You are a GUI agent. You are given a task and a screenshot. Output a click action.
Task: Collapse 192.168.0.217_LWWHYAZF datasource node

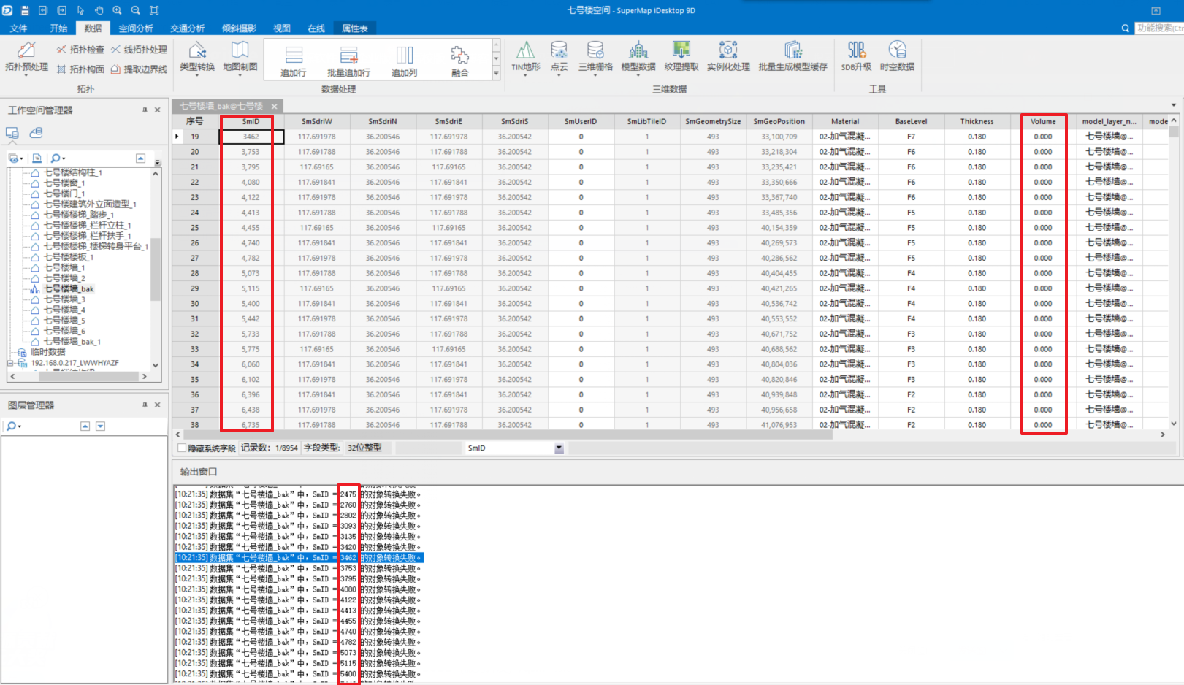(x=10, y=363)
